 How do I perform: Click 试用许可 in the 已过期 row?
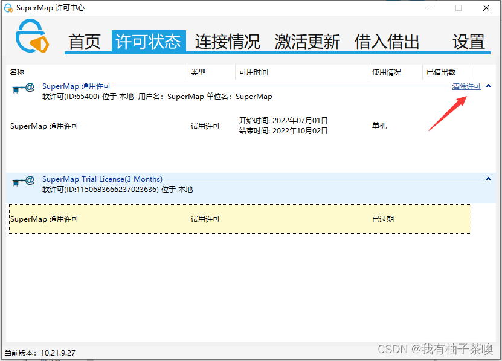pos(205,219)
